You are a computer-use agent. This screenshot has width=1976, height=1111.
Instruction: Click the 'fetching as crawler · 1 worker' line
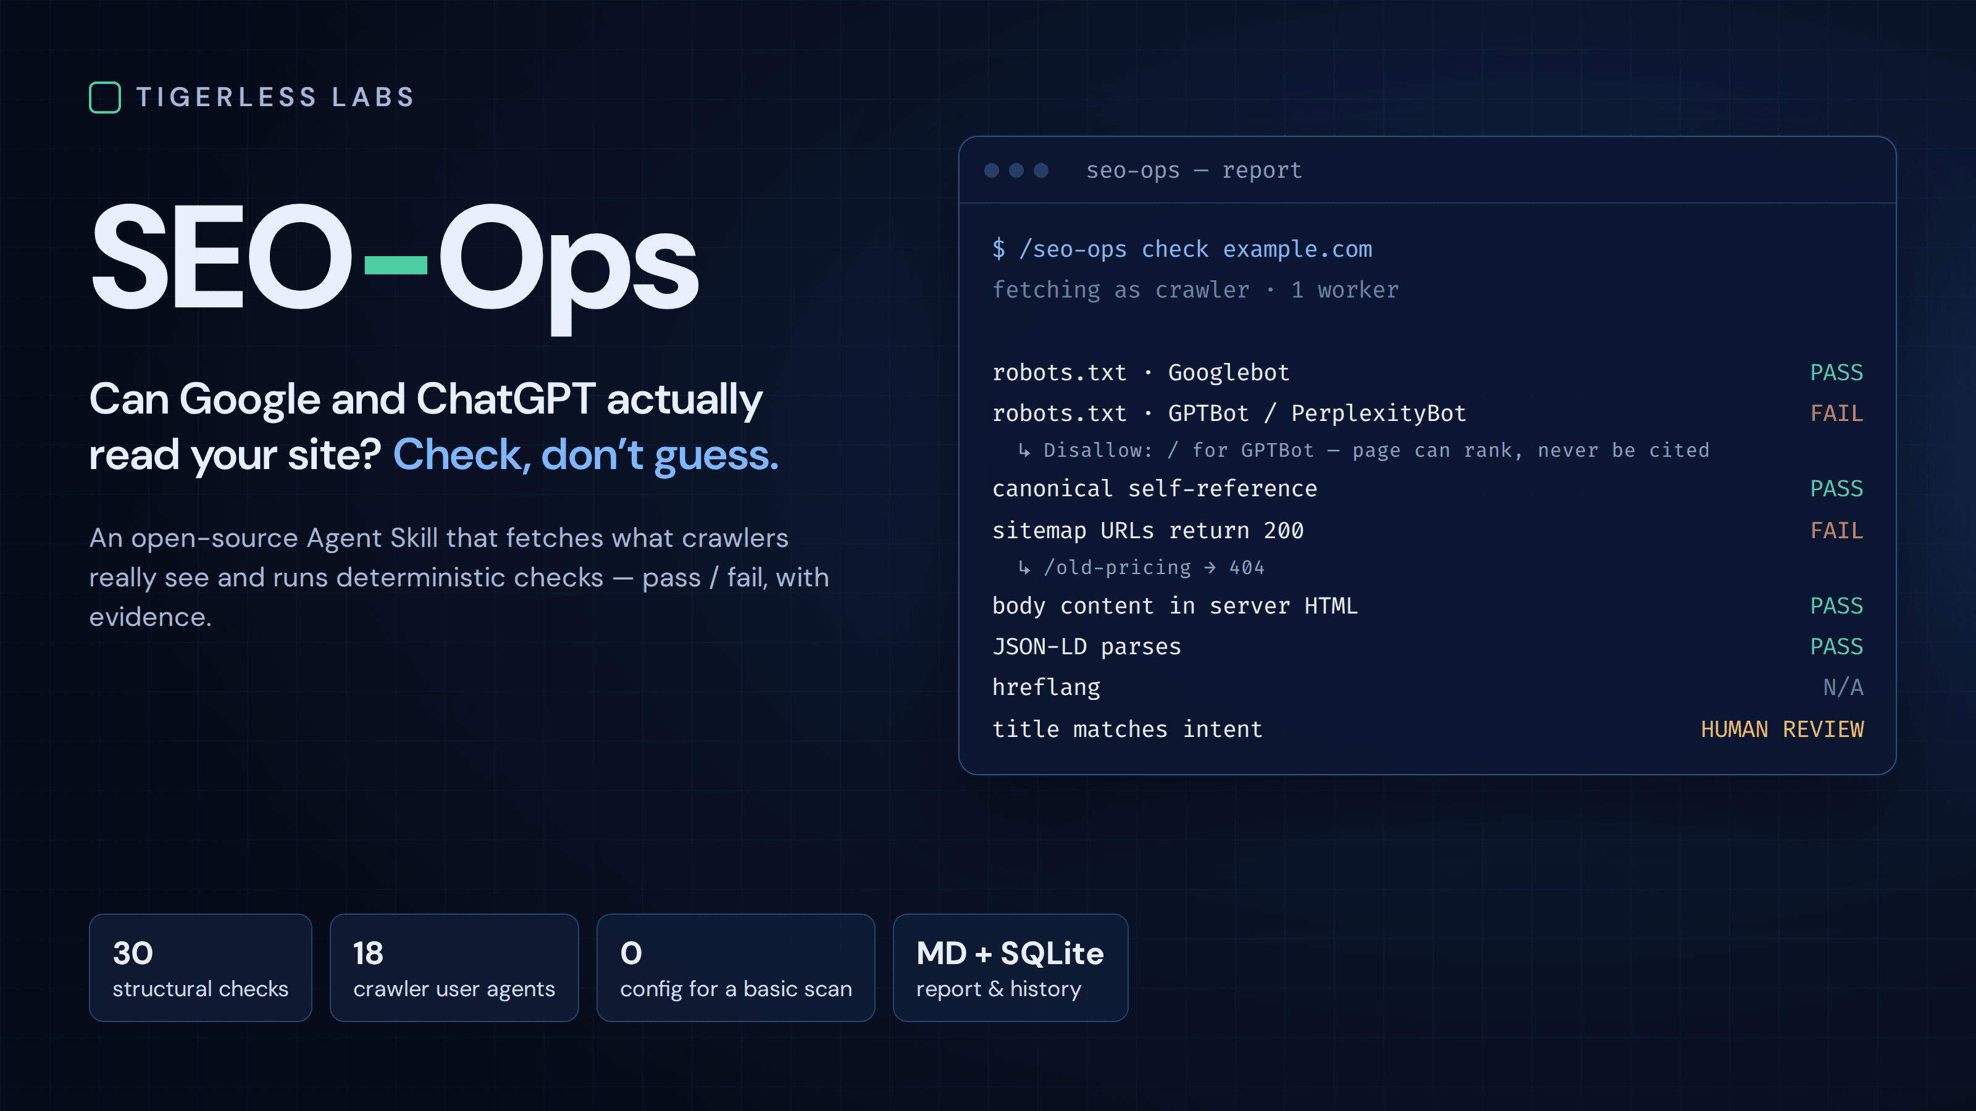[x=1195, y=290]
